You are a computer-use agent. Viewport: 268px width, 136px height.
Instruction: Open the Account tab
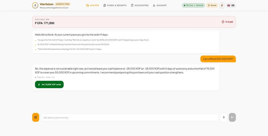pos(160,5)
